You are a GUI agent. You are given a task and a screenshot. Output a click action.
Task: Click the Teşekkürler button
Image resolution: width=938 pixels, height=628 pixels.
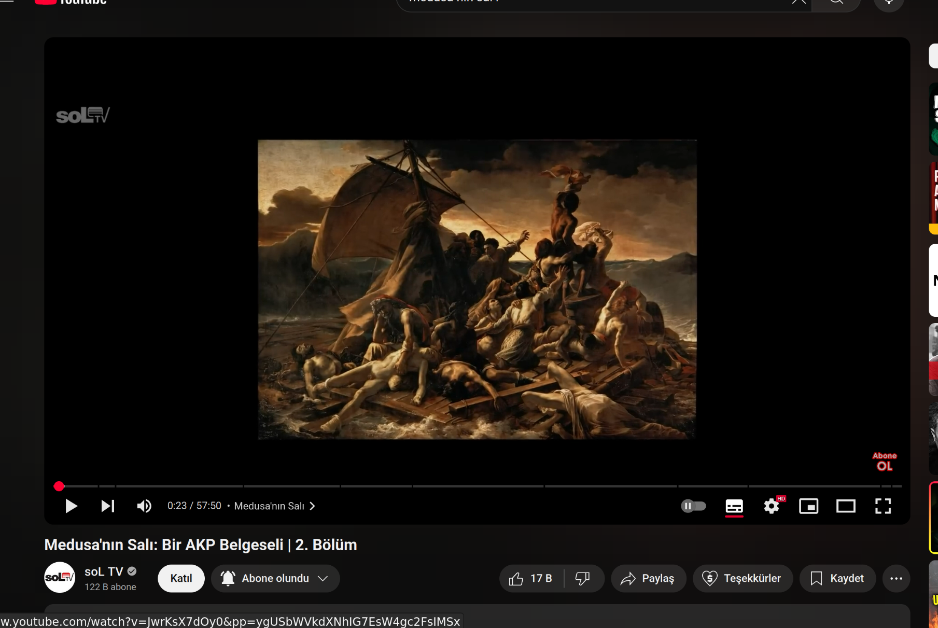pyautogui.click(x=743, y=579)
